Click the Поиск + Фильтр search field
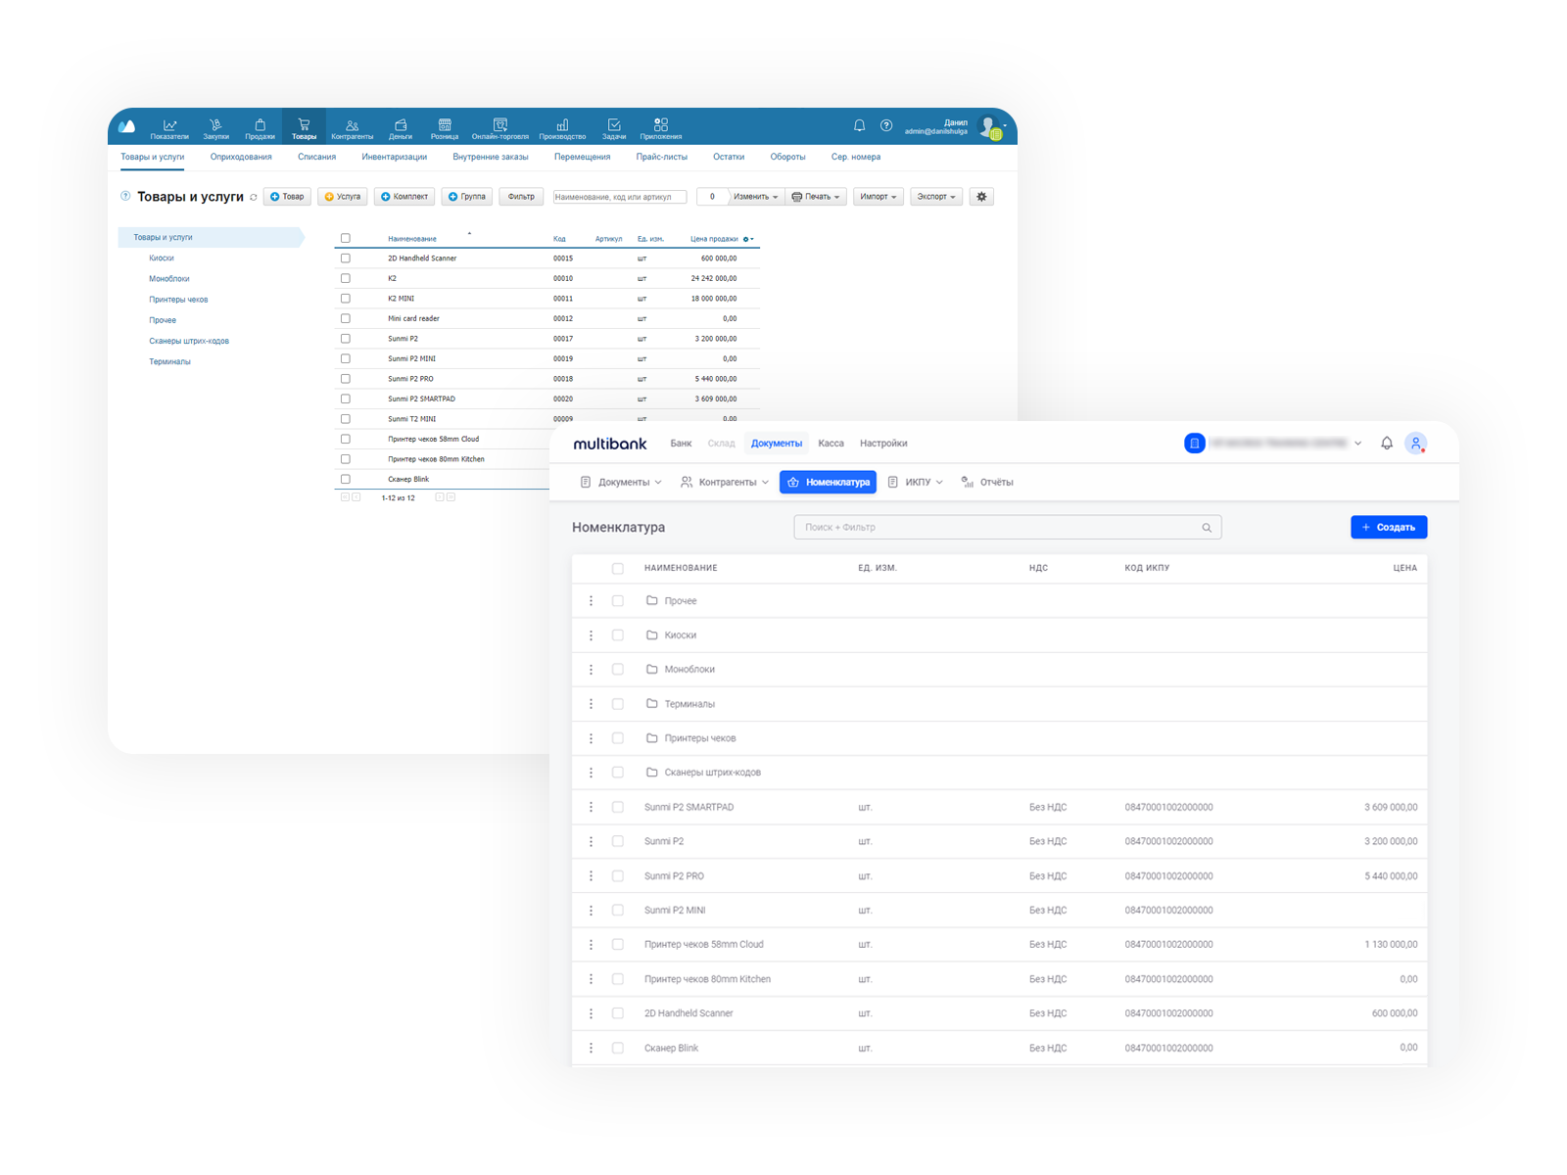 999,528
